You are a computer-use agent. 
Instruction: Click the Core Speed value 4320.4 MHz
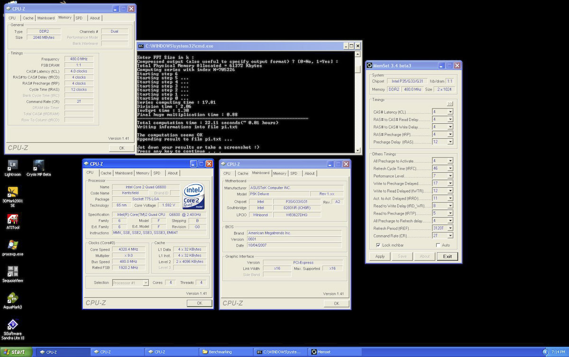click(x=128, y=249)
